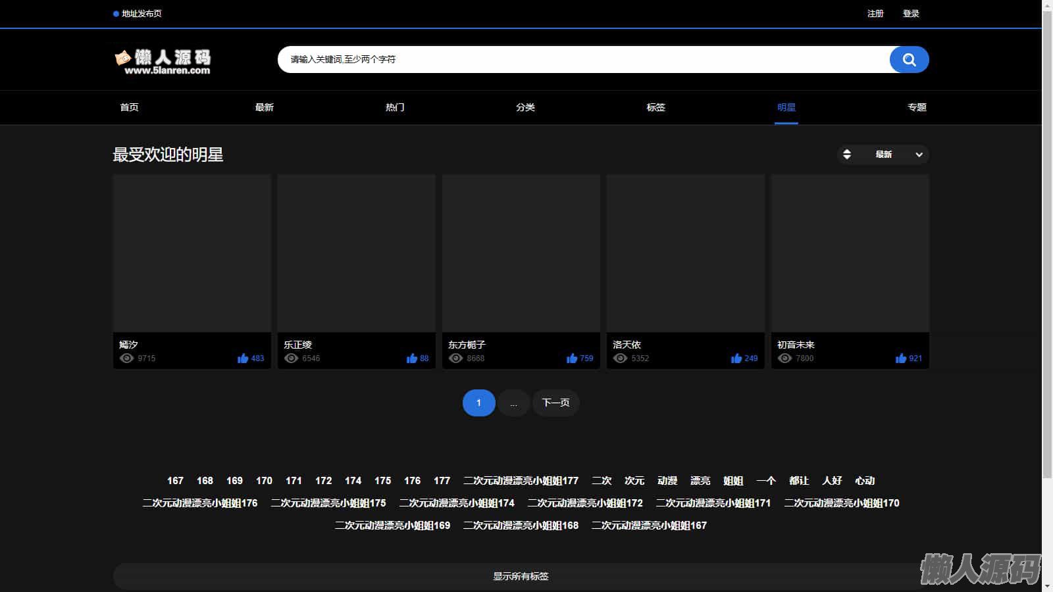This screenshot has height=592, width=1053.
Task: Click the blue search magnifier button
Action: click(909, 60)
